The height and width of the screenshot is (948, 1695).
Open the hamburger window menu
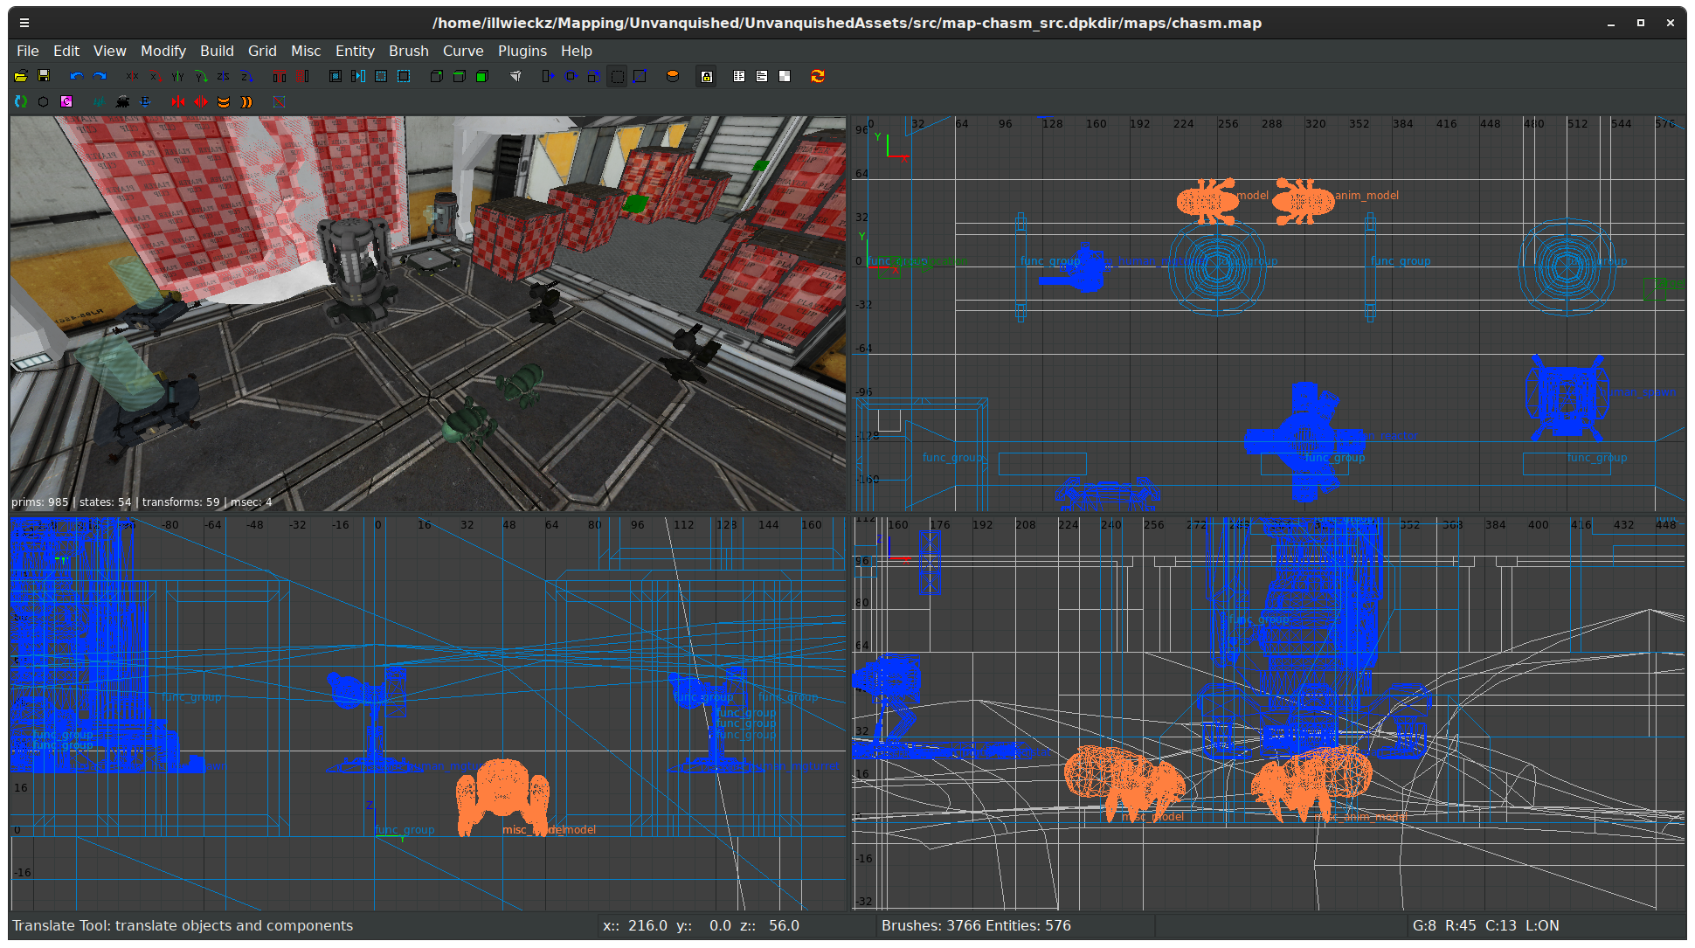coord(24,23)
